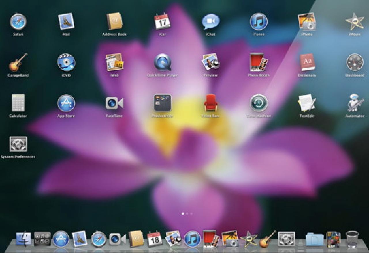
Task: Launch Safari from the Dock
Action: tap(99, 239)
